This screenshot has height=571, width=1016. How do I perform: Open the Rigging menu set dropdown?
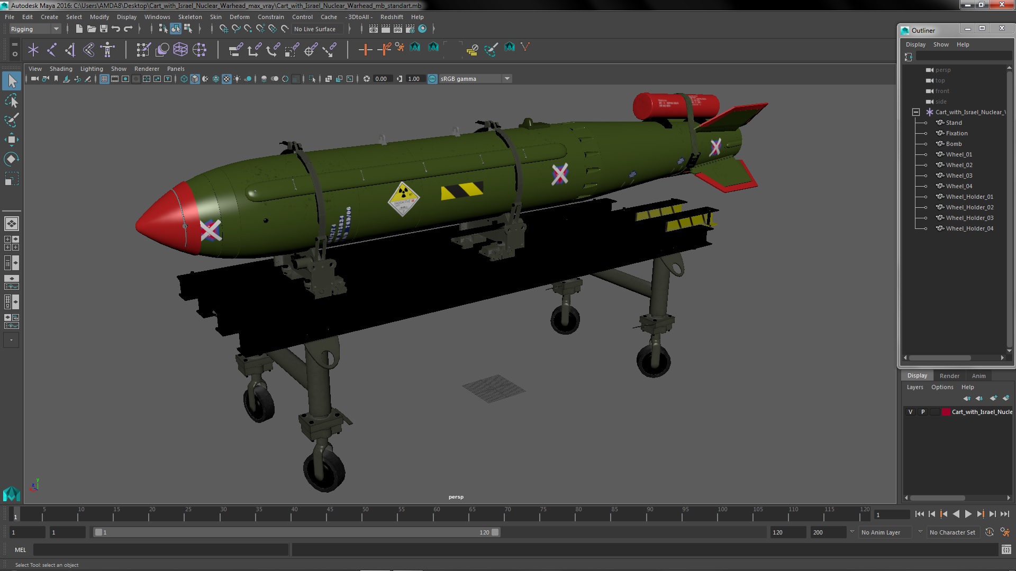[35, 29]
